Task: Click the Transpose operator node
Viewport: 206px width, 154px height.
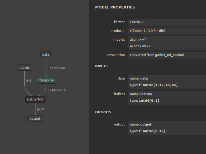Action: click(x=46, y=80)
